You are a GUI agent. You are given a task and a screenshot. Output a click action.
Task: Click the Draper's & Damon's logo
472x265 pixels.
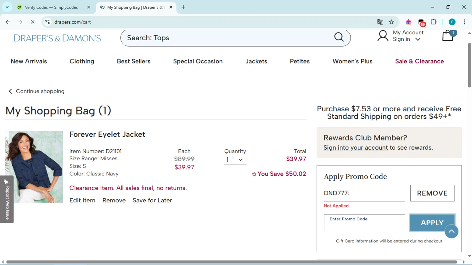(x=57, y=38)
